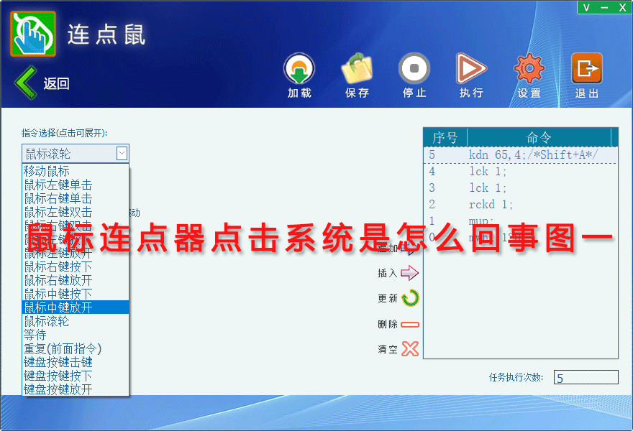The height and width of the screenshot is (431, 633).
Task: Click the 保存 (save) bag icon
Action: 357,68
